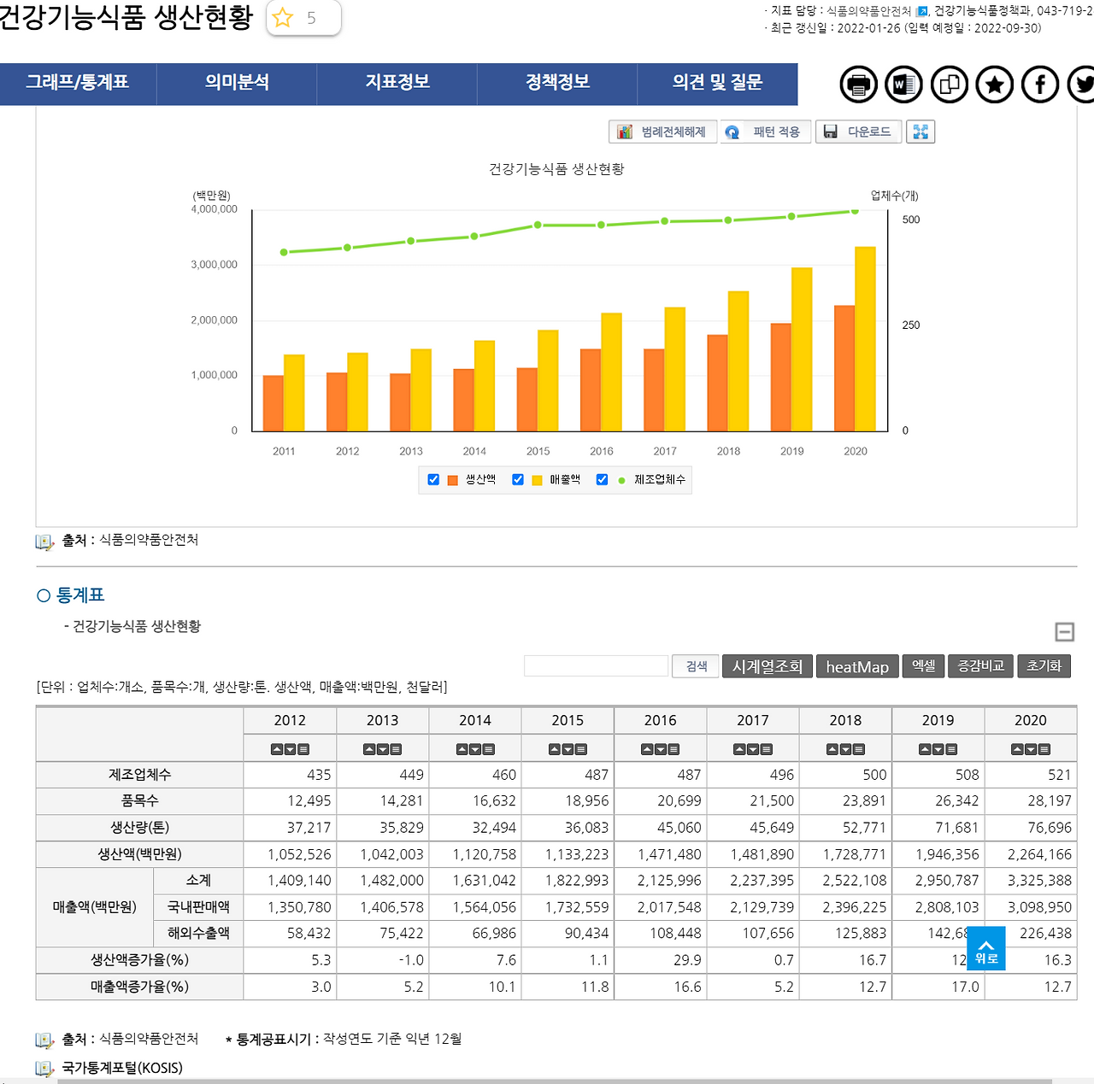
Task: Export the table with 엑셀 button
Action: click(923, 666)
